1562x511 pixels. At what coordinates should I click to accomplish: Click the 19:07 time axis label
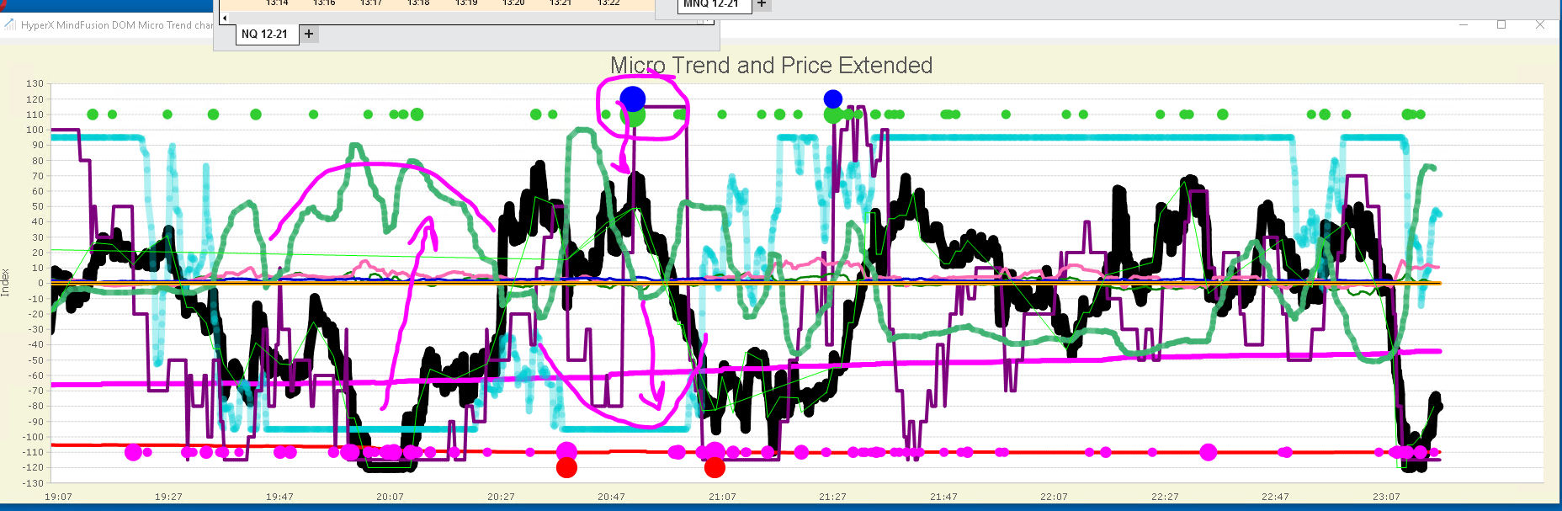tap(58, 497)
